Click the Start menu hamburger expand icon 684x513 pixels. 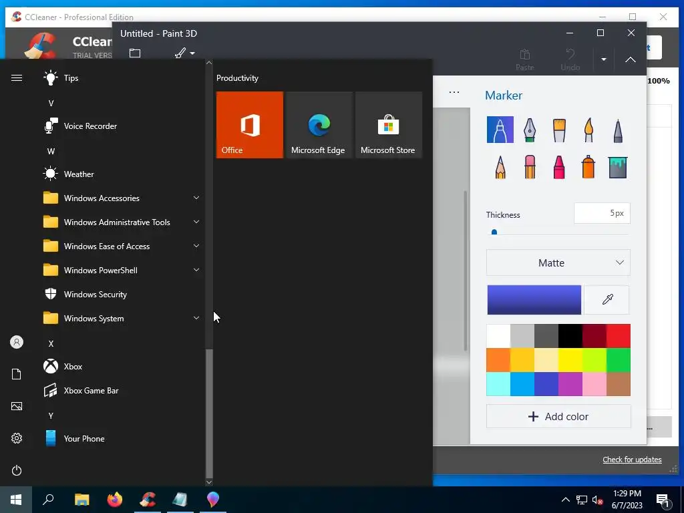pyautogui.click(x=17, y=78)
